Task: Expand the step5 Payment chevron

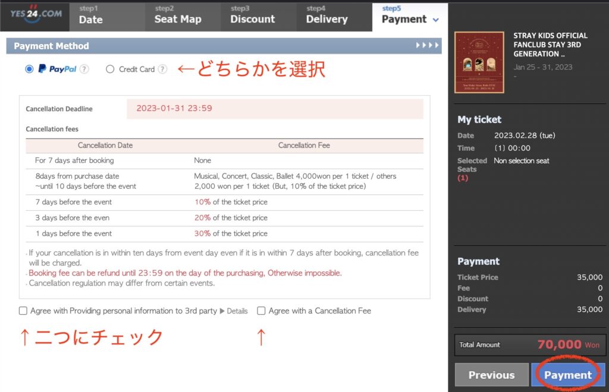Action: click(x=436, y=20)
